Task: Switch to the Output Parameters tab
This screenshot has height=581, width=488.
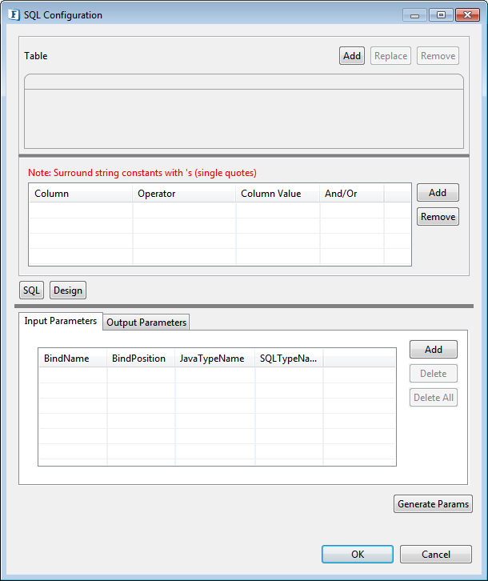Action: [146, 323]
